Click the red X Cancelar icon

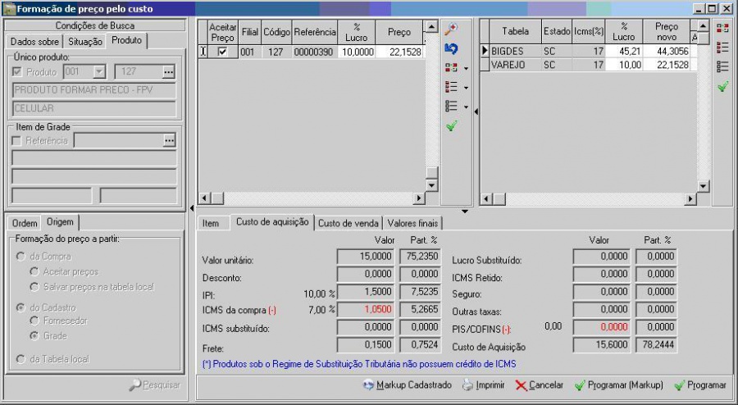tap(521, 385)
